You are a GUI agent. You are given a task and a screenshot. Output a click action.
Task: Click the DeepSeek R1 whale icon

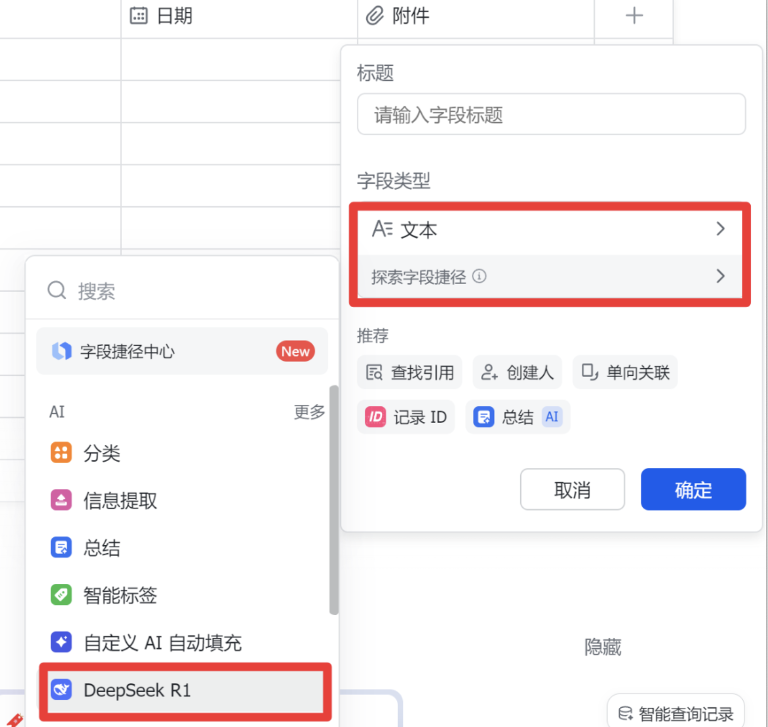click(61, 690)
